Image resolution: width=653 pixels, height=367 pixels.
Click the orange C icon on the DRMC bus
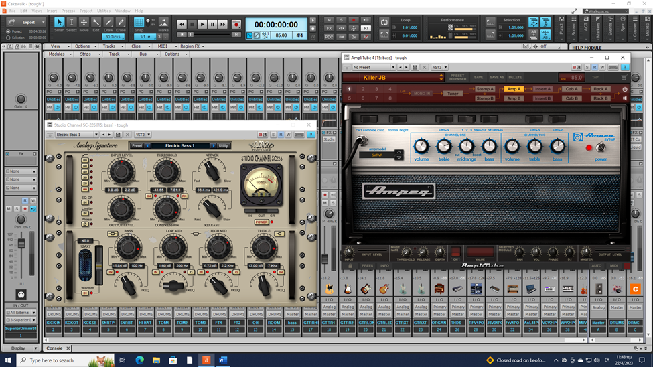point(635,289)
